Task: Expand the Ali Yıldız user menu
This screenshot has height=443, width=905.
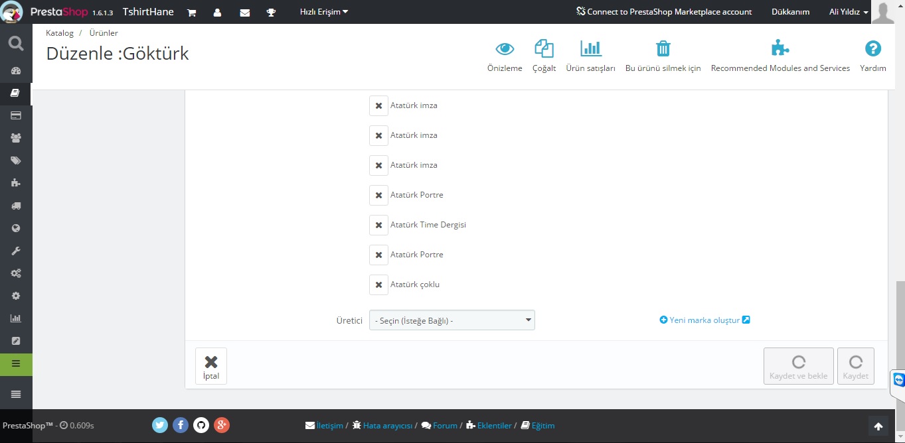Action: click(x=849, y=12)
